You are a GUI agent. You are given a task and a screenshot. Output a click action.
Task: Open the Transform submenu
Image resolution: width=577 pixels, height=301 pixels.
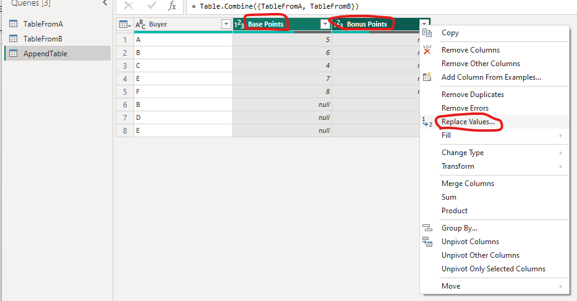[458, 166]
